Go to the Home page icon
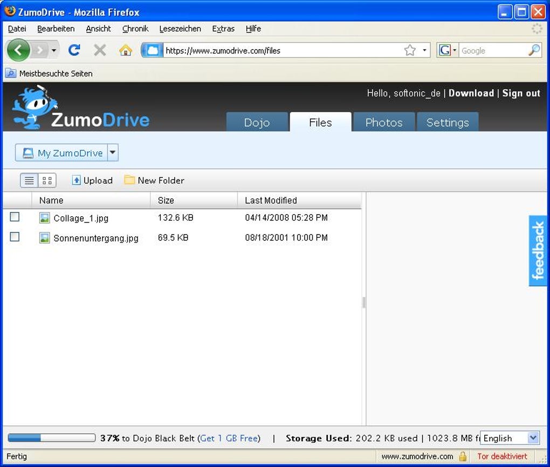This screenshot has width=550, height=467. [x=126, y=50]
